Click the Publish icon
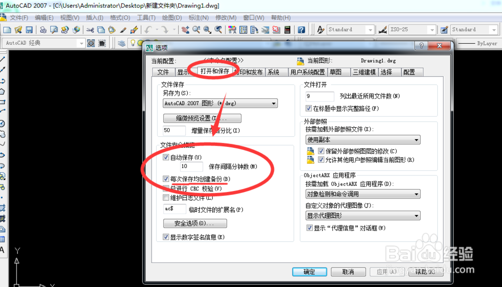 65,30
